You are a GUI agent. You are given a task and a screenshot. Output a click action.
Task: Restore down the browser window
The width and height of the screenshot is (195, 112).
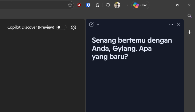[178, 5]
